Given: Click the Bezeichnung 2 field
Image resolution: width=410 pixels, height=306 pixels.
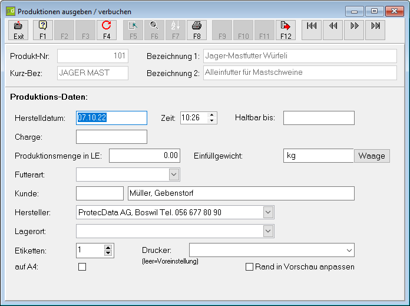Looking at the screenshot, I should coord(300,73).
